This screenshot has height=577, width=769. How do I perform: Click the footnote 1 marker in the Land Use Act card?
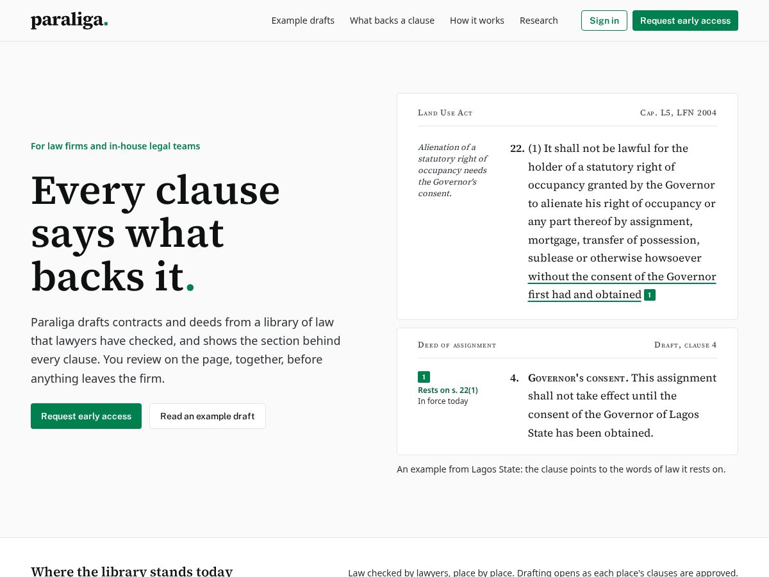(x=650, y=295)
